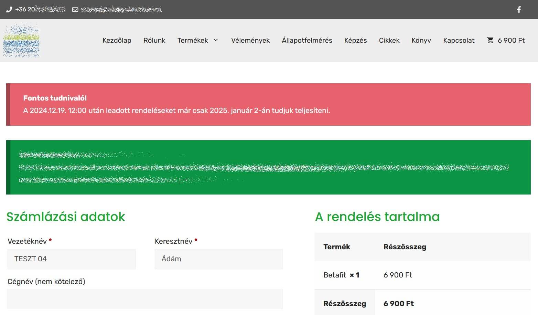Click the Cégnév (nem kötelező) label
This screenshot has height=315, width=538.
[x=46, y=282]
